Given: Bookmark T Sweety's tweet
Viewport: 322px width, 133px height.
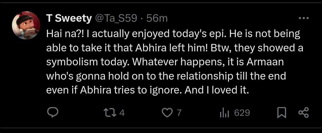Looking at the screenshot, I should pyautogui.click(x=281, y=113).
